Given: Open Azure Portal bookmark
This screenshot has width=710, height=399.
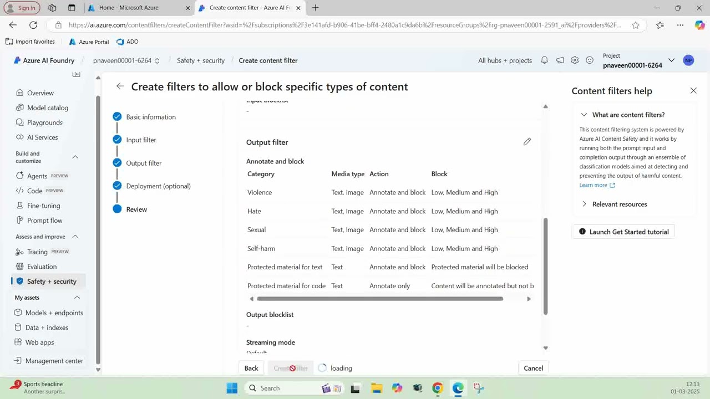Looking at the screenshot, I should pyautogui.click(x=89, y=42).
